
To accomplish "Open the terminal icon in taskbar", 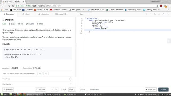I will [15, 94].
